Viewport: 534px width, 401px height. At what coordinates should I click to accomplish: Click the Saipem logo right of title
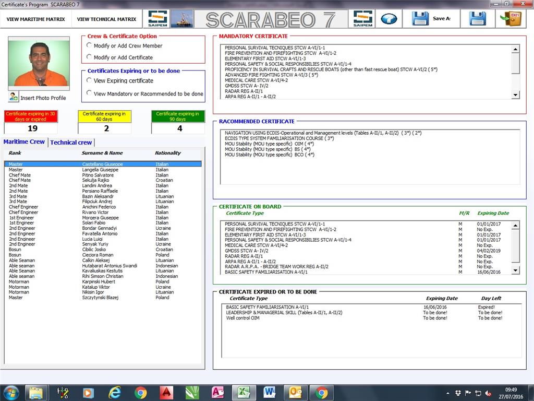[x=363, y=18]
